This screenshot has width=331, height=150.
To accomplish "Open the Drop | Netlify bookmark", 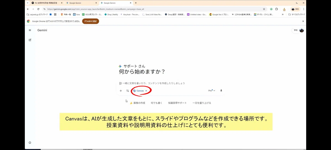I will coord(111,15).
